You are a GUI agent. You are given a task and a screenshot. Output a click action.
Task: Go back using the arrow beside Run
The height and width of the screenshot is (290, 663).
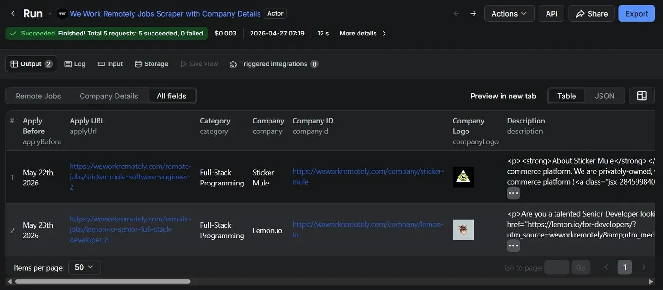click(x=13, y=13)
